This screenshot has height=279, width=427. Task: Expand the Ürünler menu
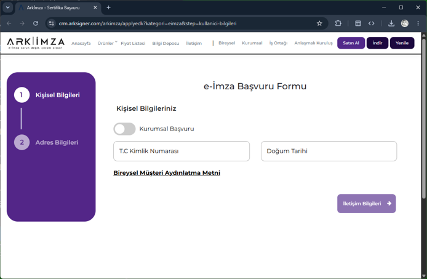(107, 43)
